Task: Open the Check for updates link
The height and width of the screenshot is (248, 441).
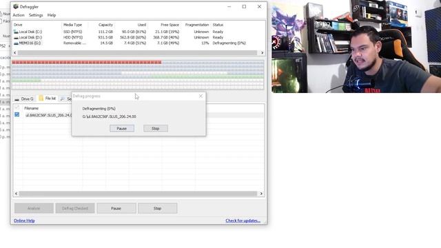Action: click(x=243, y=220)
